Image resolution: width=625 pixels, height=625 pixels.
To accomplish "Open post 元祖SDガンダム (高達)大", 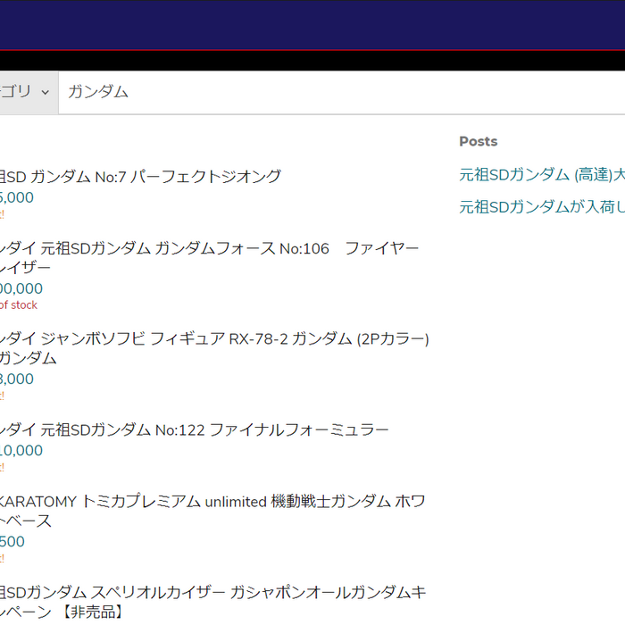I will 541,175.
